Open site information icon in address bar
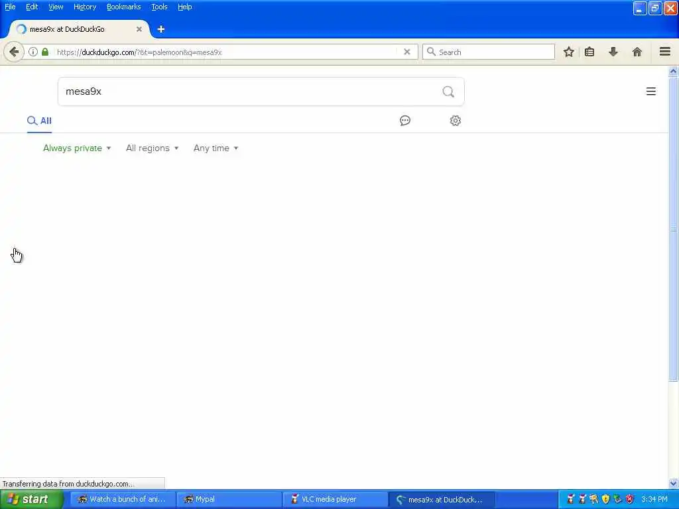 pos(33,52)
